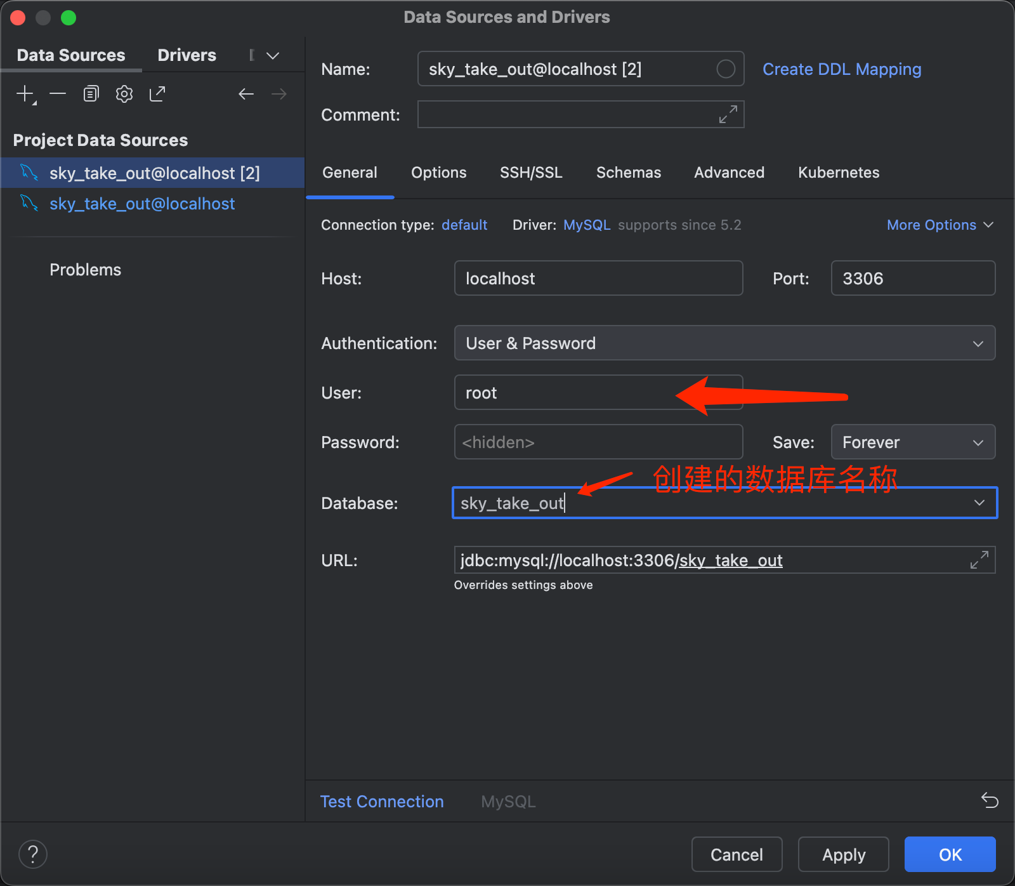Screen dimensions: 1015x886
Task: Click into the Port field showing 3306
Action: click(x=913, y=278)
